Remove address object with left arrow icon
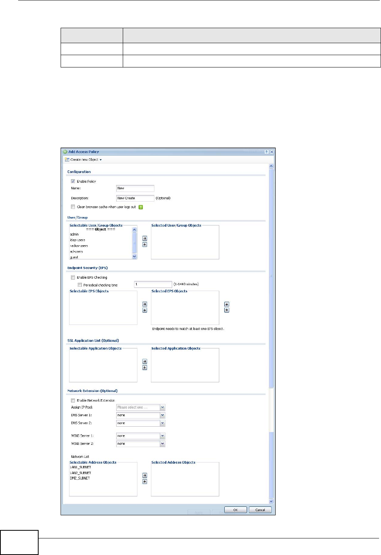 click(x=145, y=482)
